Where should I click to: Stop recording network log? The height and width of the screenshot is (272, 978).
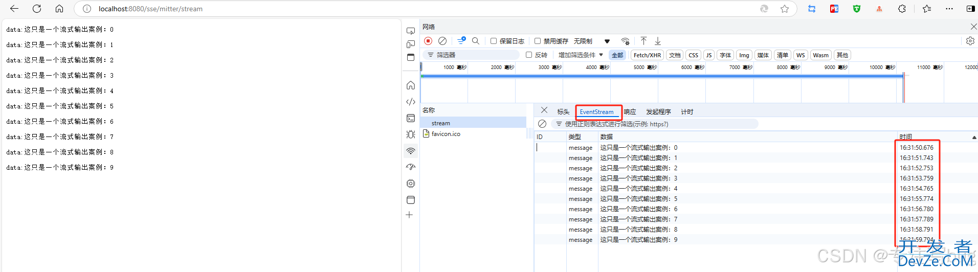coord(428,41)
